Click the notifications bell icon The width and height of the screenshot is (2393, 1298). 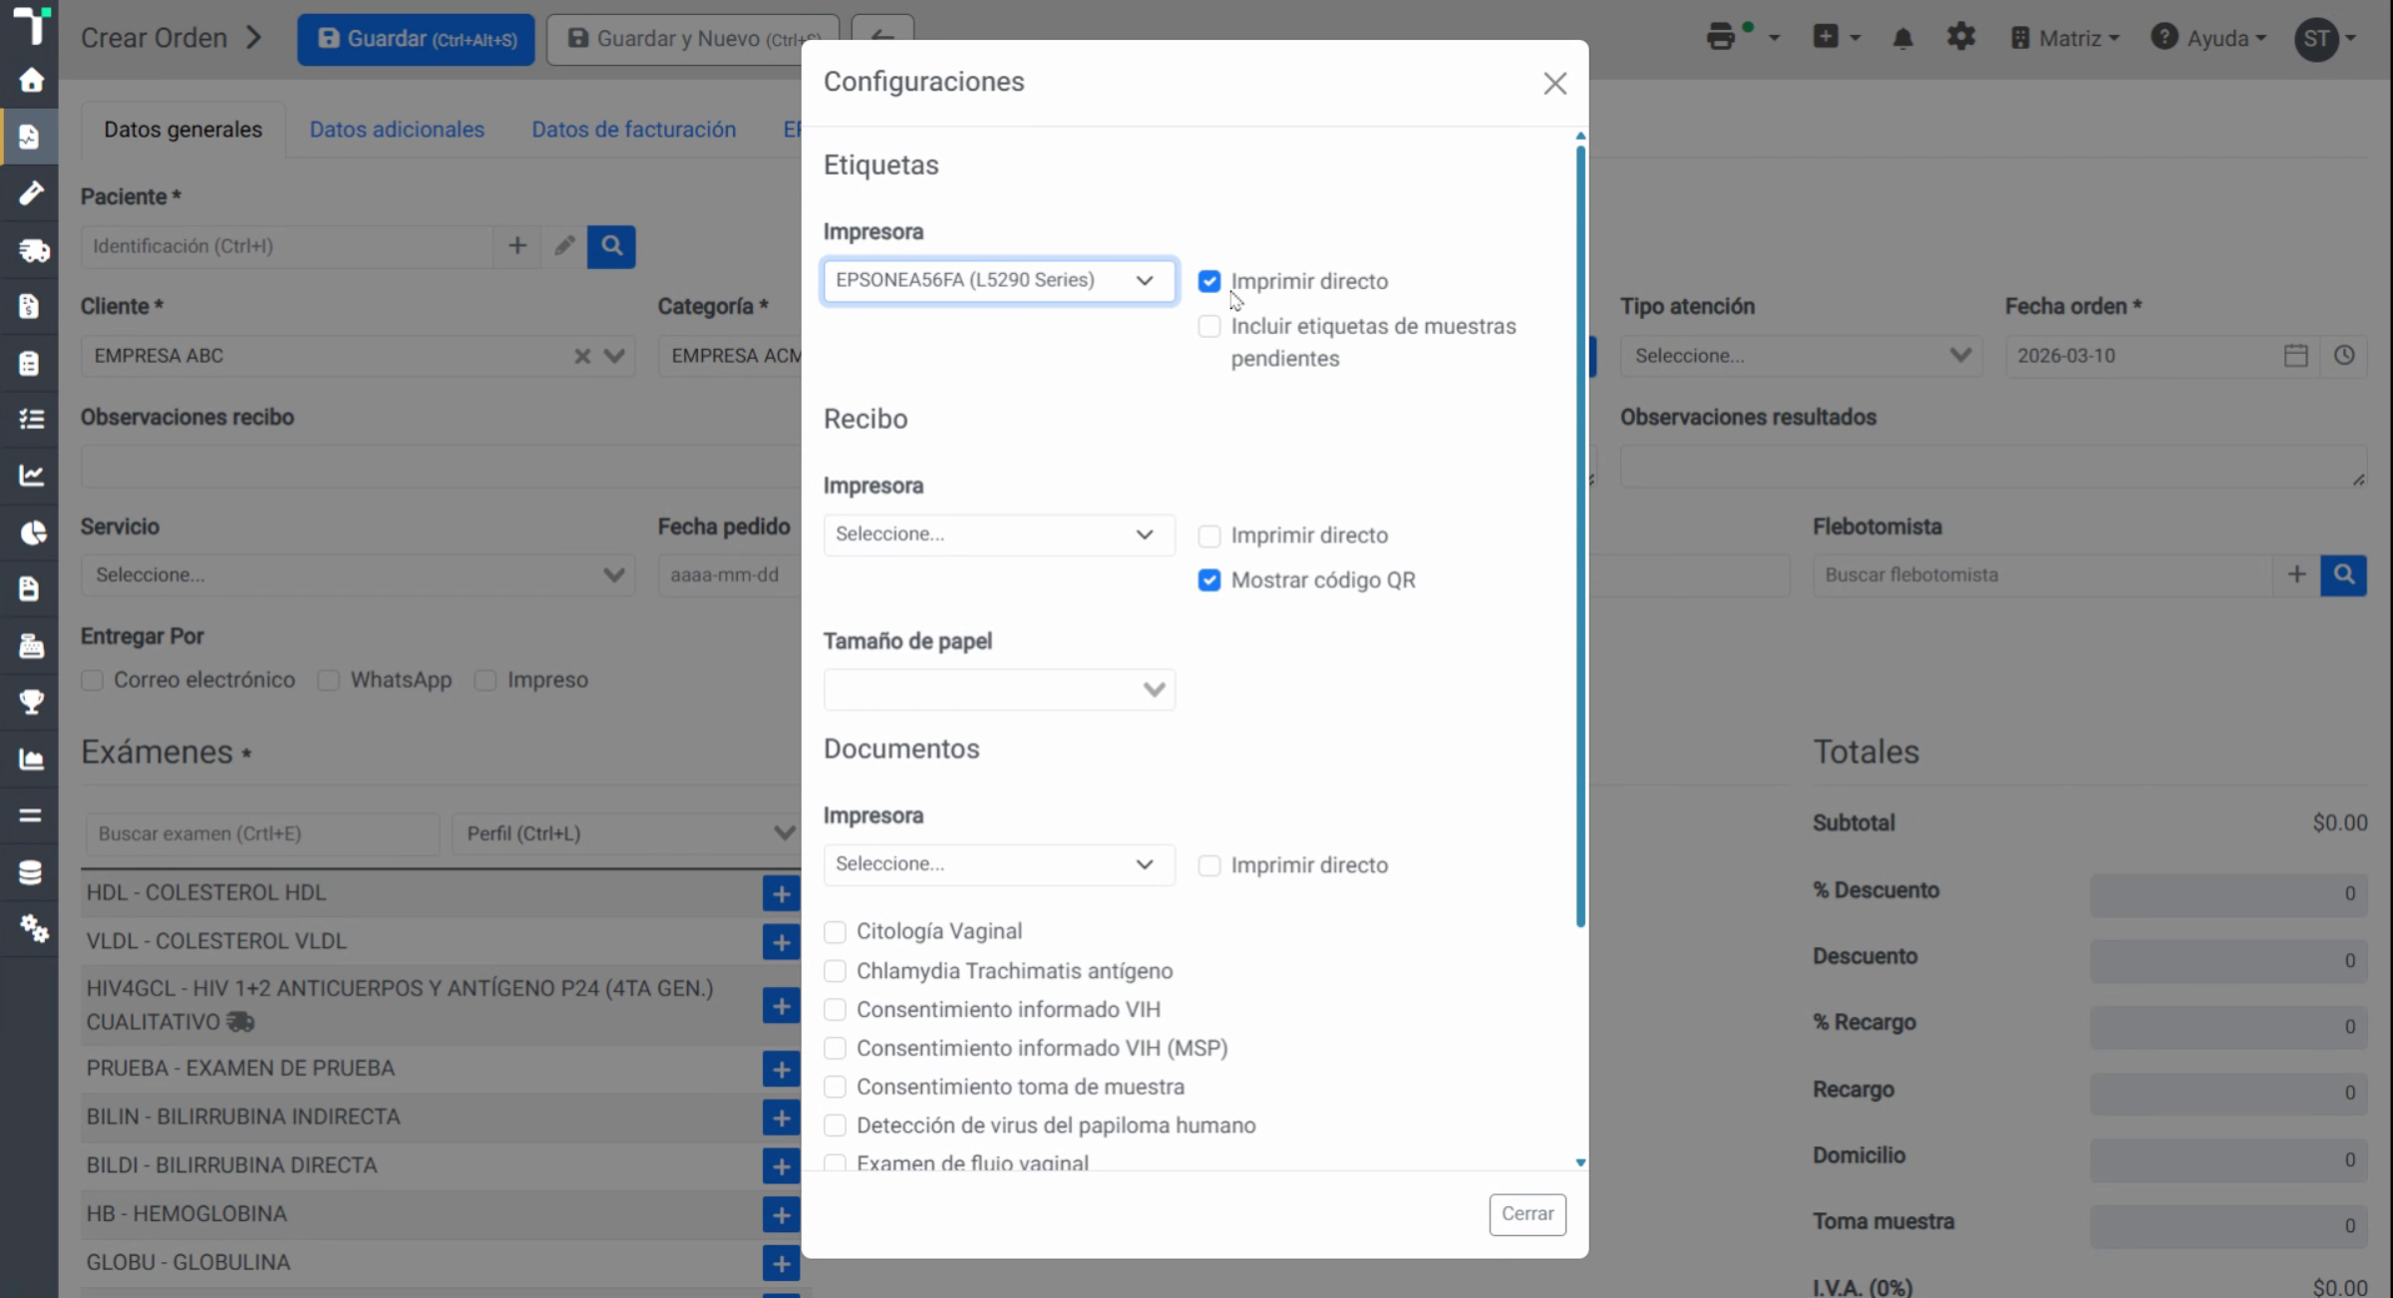click(x=1902, y=38)
